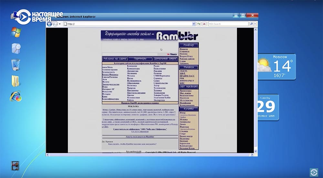The width and height of the screenshot is (323, 178).
Task: Click horizontal scrollbar right arrow
Action: click(252, 154)
